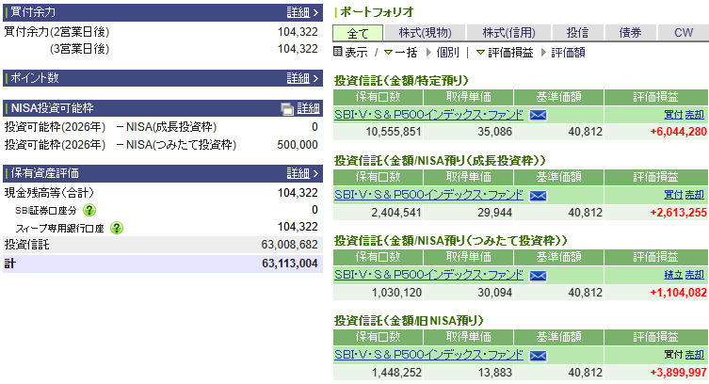The image size is (709, 384).
Task: Click 売却 for the 特定預り fund
Action: click(695, 115)
